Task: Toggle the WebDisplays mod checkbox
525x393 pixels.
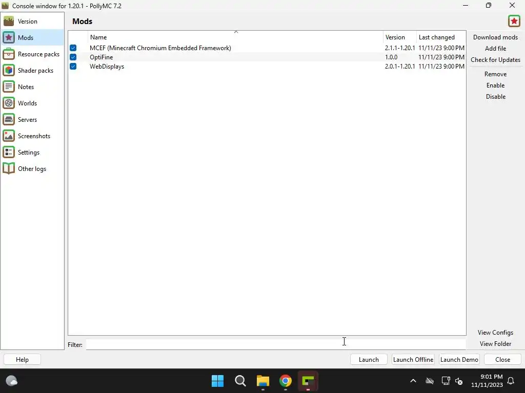Action: pyautogui.click(x=73, y=66)
